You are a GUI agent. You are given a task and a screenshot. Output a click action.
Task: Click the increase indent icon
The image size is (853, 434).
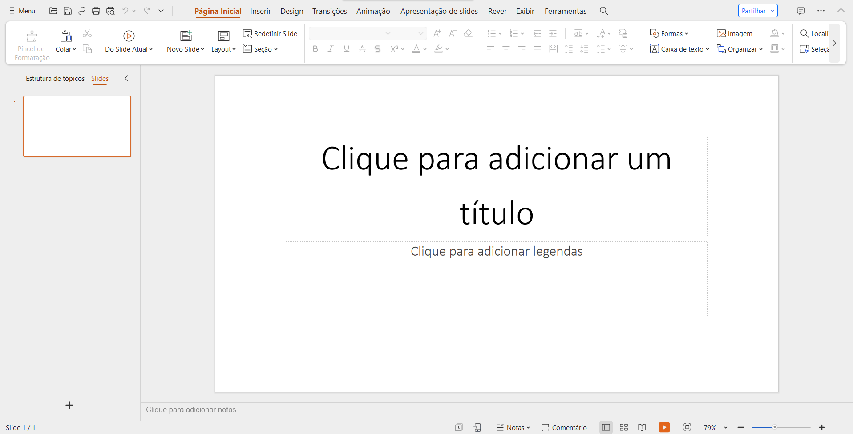(x=553, y=33)
